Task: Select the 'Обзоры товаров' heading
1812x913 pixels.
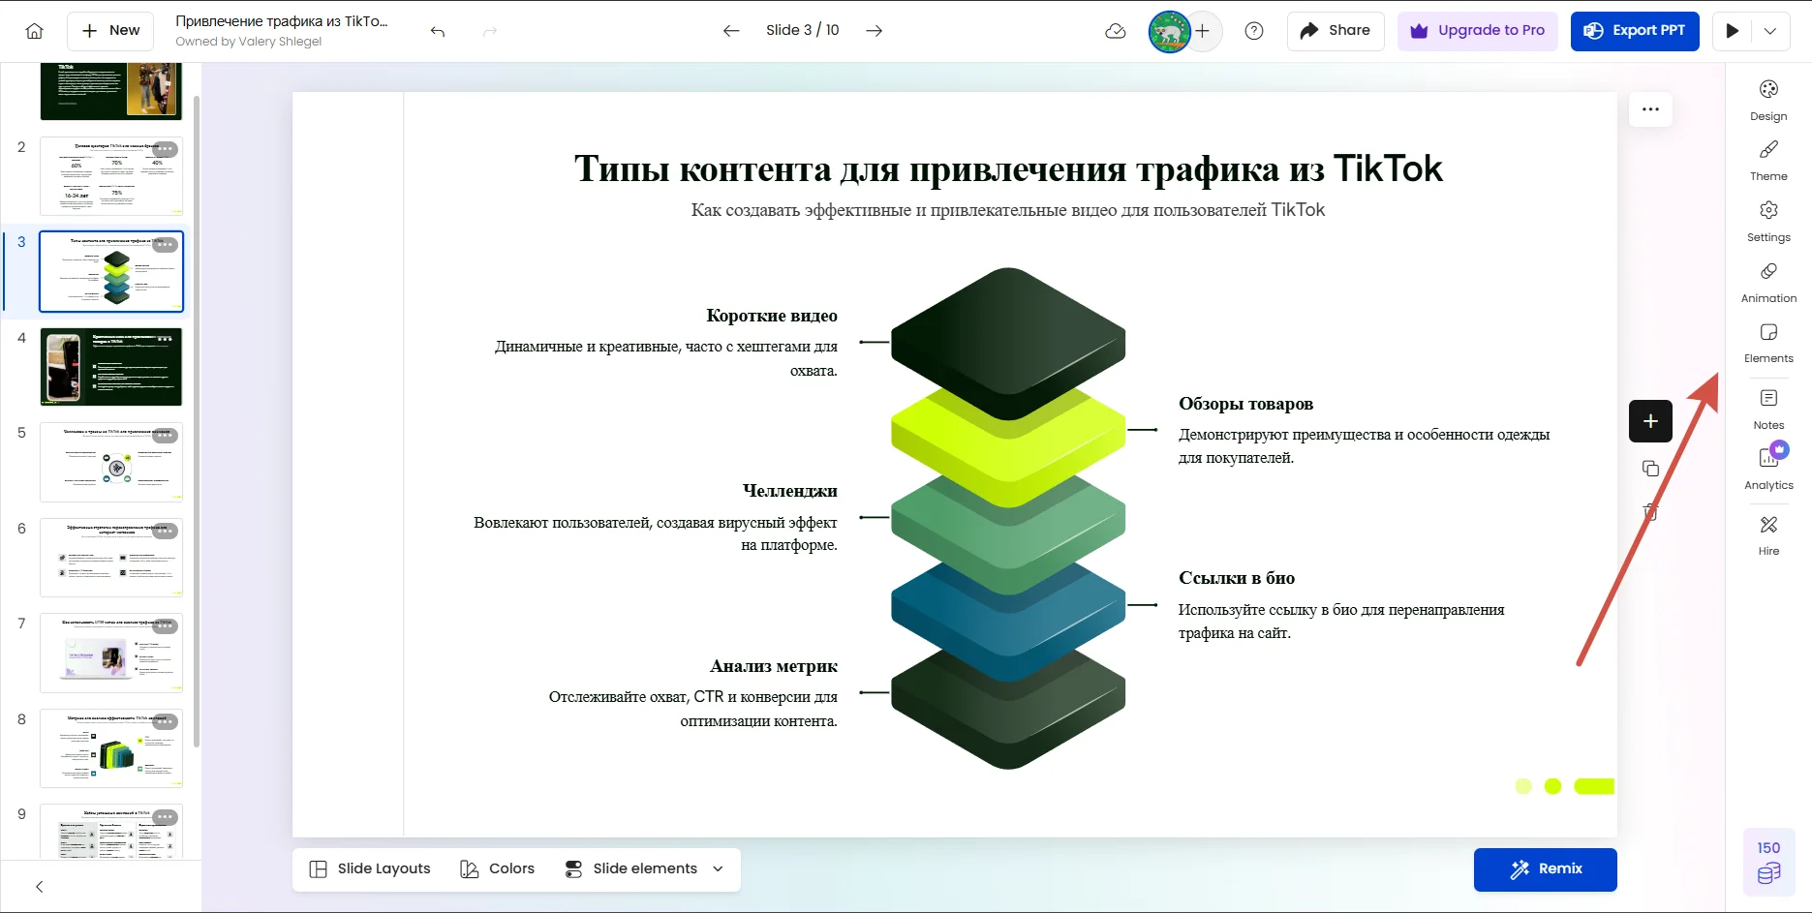Action: click(1246, 404)
